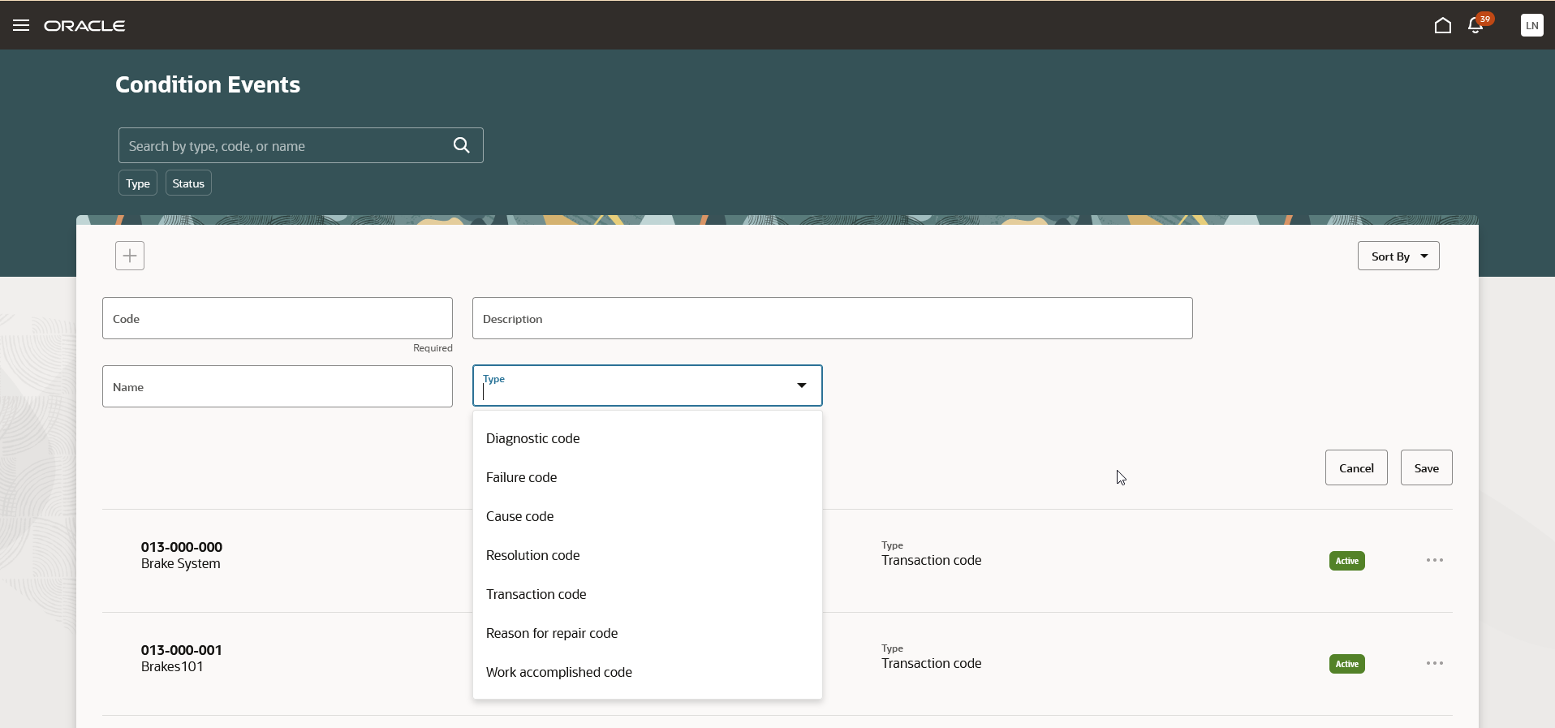Image resolution: width=1555 pixels, height=728 pixels.
Task: Click the 013-000-000 code text
Action: tap(182, 547)
